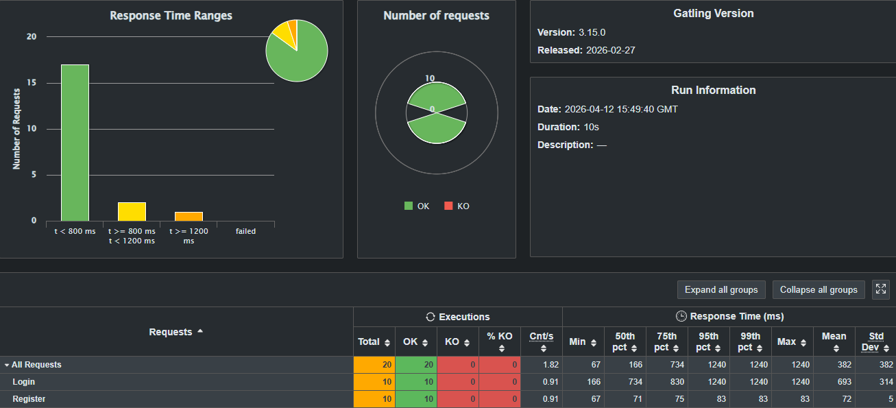
Task: Sort by 95th percentile column
Action: [708, 341]
